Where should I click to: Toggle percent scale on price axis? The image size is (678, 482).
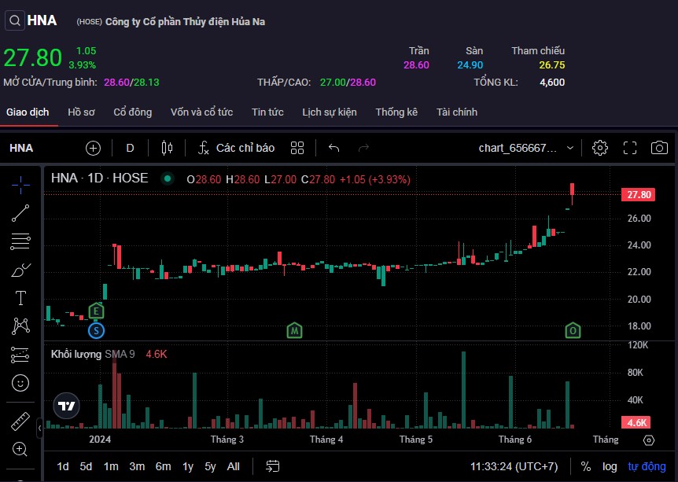pyautogui.click(x=586, y=466)
